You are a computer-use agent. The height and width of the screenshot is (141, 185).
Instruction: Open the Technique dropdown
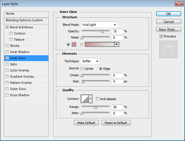coord(90,61)
